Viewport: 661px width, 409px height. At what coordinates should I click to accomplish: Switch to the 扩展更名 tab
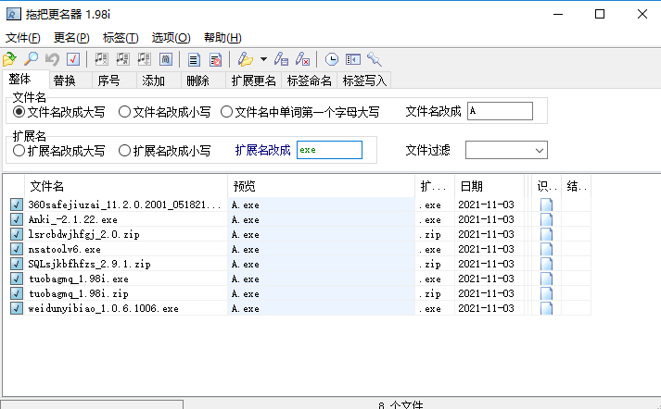pos(254,81)
